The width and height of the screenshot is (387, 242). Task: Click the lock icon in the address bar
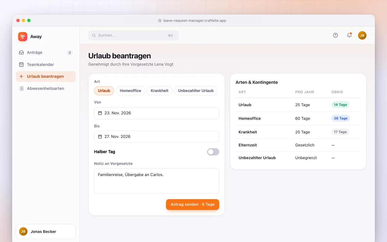pyautogui.click(x=160, y=21)
